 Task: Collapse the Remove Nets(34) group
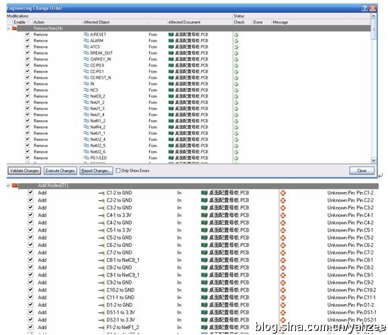point(9,28)
